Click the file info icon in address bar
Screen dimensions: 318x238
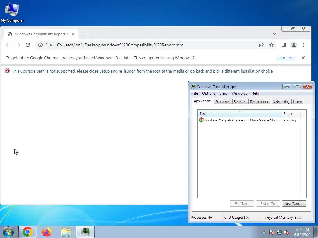click(x=40, y=45)
